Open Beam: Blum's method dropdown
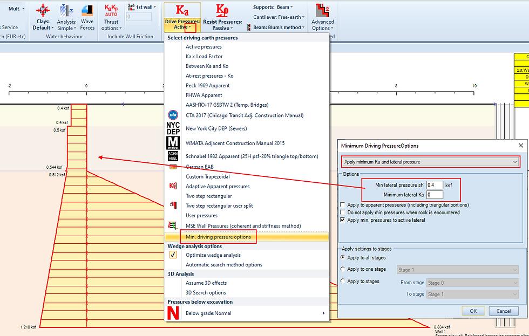This screenshot has width=529, height=336. 279,28
